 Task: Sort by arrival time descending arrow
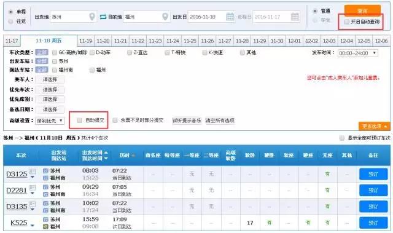(106, 159)
